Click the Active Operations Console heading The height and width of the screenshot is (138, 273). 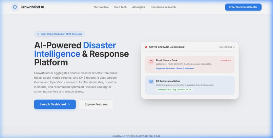166,47
